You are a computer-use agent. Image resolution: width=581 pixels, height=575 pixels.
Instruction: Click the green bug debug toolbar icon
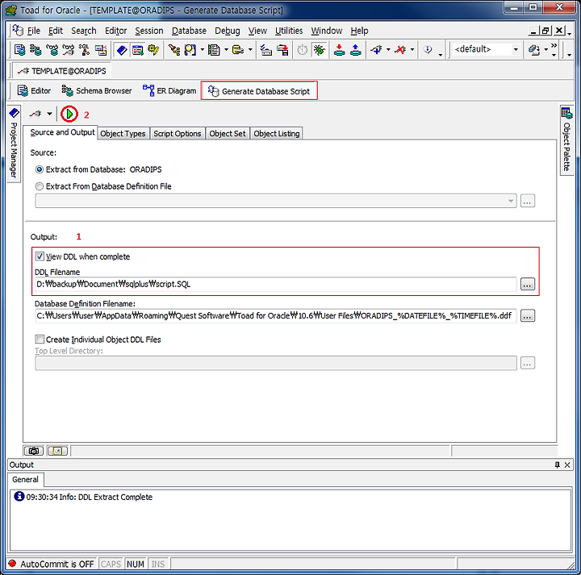point(319,50)
